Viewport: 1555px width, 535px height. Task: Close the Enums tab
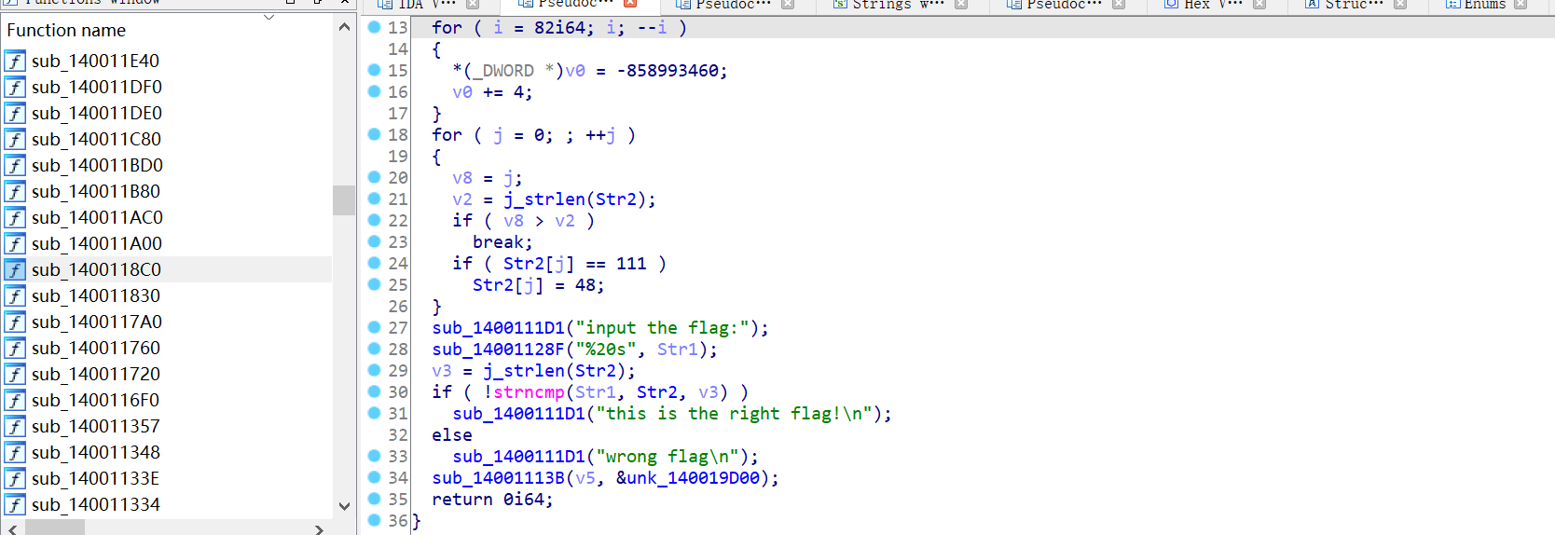tap(1521, 4)
